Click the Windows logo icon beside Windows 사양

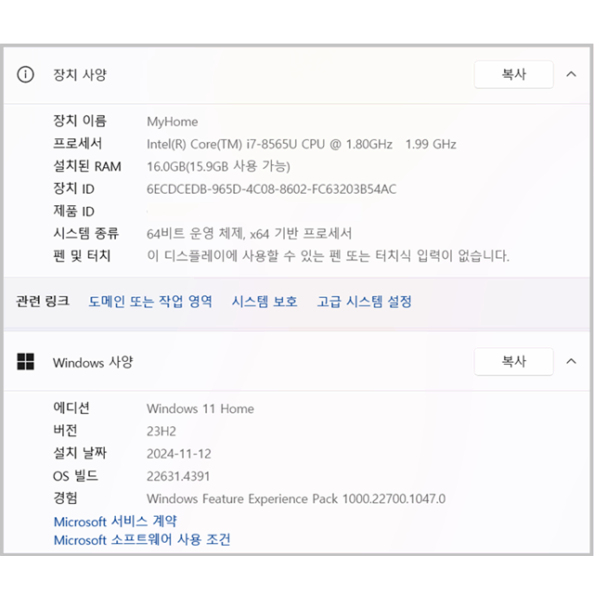tap(25, 361)
